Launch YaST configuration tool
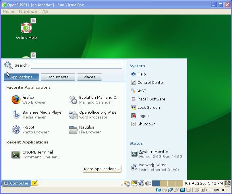Image resolution: width=232 pixels, height=194 pixels. point(138,91)
